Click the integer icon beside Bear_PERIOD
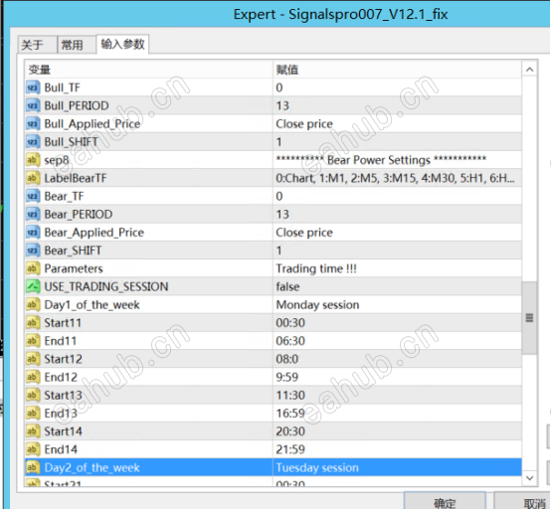Screen dimensions: 551x510 point(33,215)
